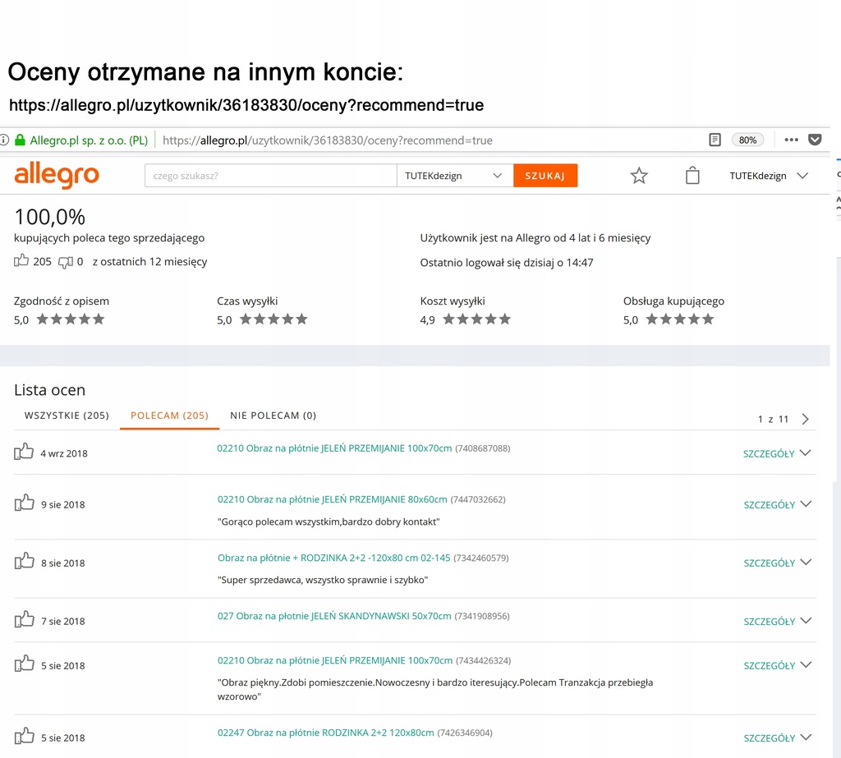841x758 pixels.
Task: Go to next page of reviews arrow
Action: [805, 419]
